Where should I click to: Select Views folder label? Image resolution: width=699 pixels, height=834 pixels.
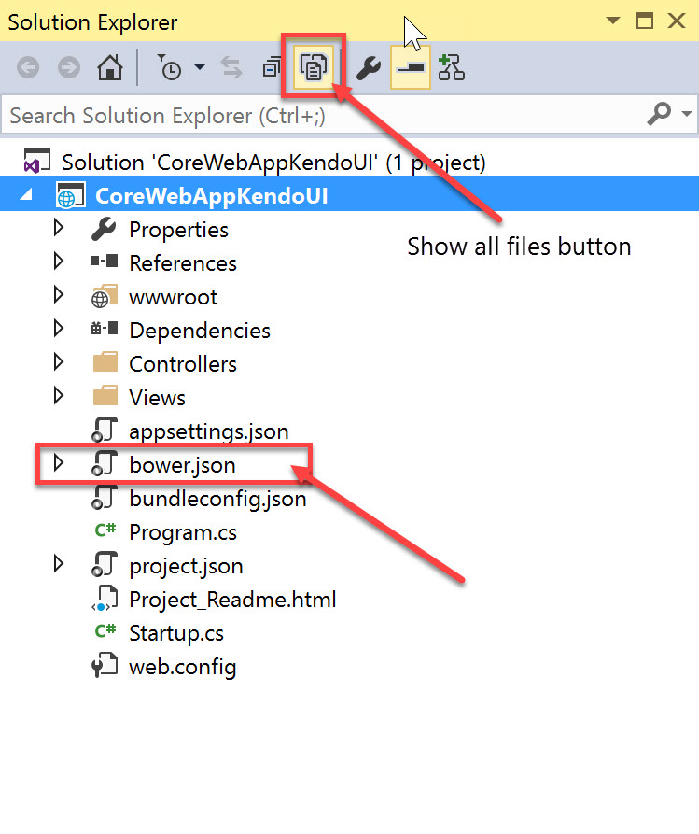[x=158, y=397]
